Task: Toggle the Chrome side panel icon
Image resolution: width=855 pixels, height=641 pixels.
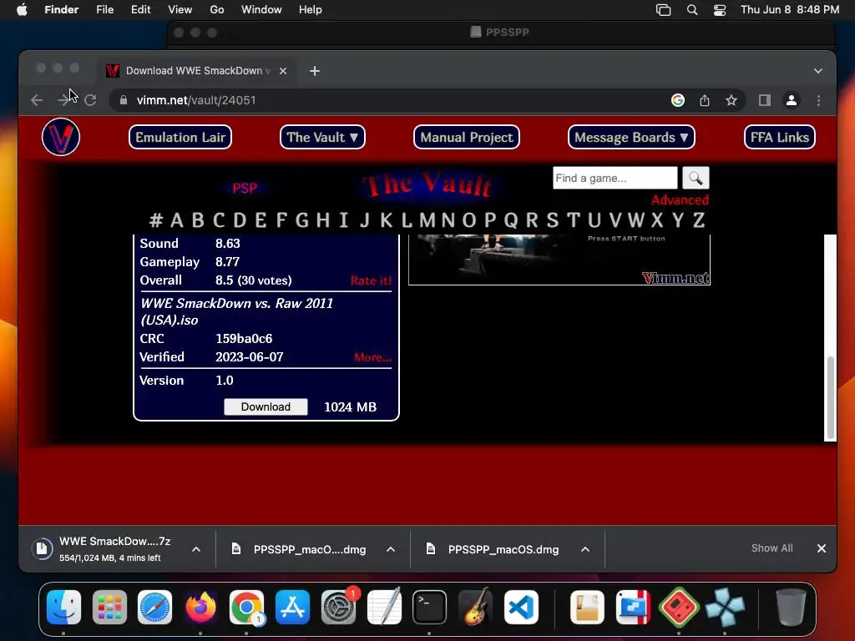Action: click(x=765, y=100)
